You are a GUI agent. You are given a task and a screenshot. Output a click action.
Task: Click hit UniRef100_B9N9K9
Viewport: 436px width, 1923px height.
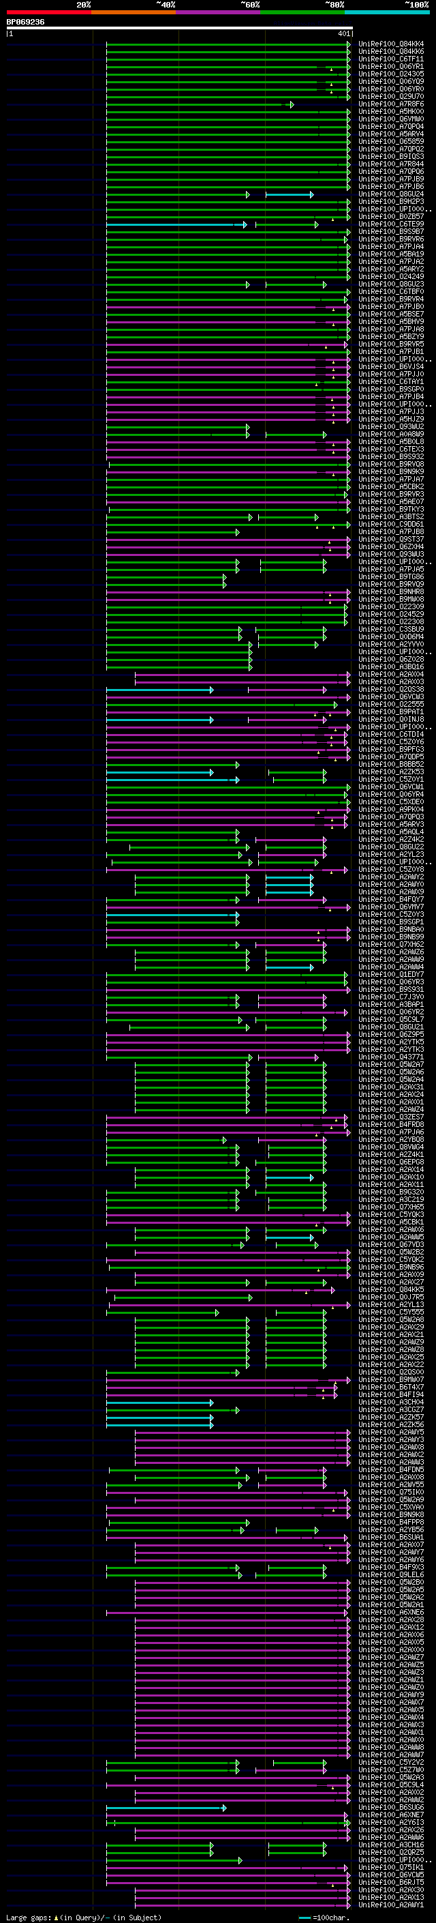(x=391, y=472)
